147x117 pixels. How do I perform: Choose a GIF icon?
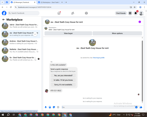(x=58, y=107)
